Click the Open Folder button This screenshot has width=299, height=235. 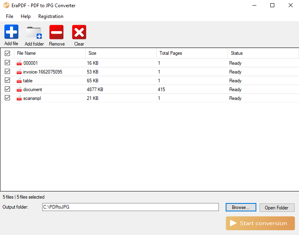pyautogui.click(x=277, y=208)
